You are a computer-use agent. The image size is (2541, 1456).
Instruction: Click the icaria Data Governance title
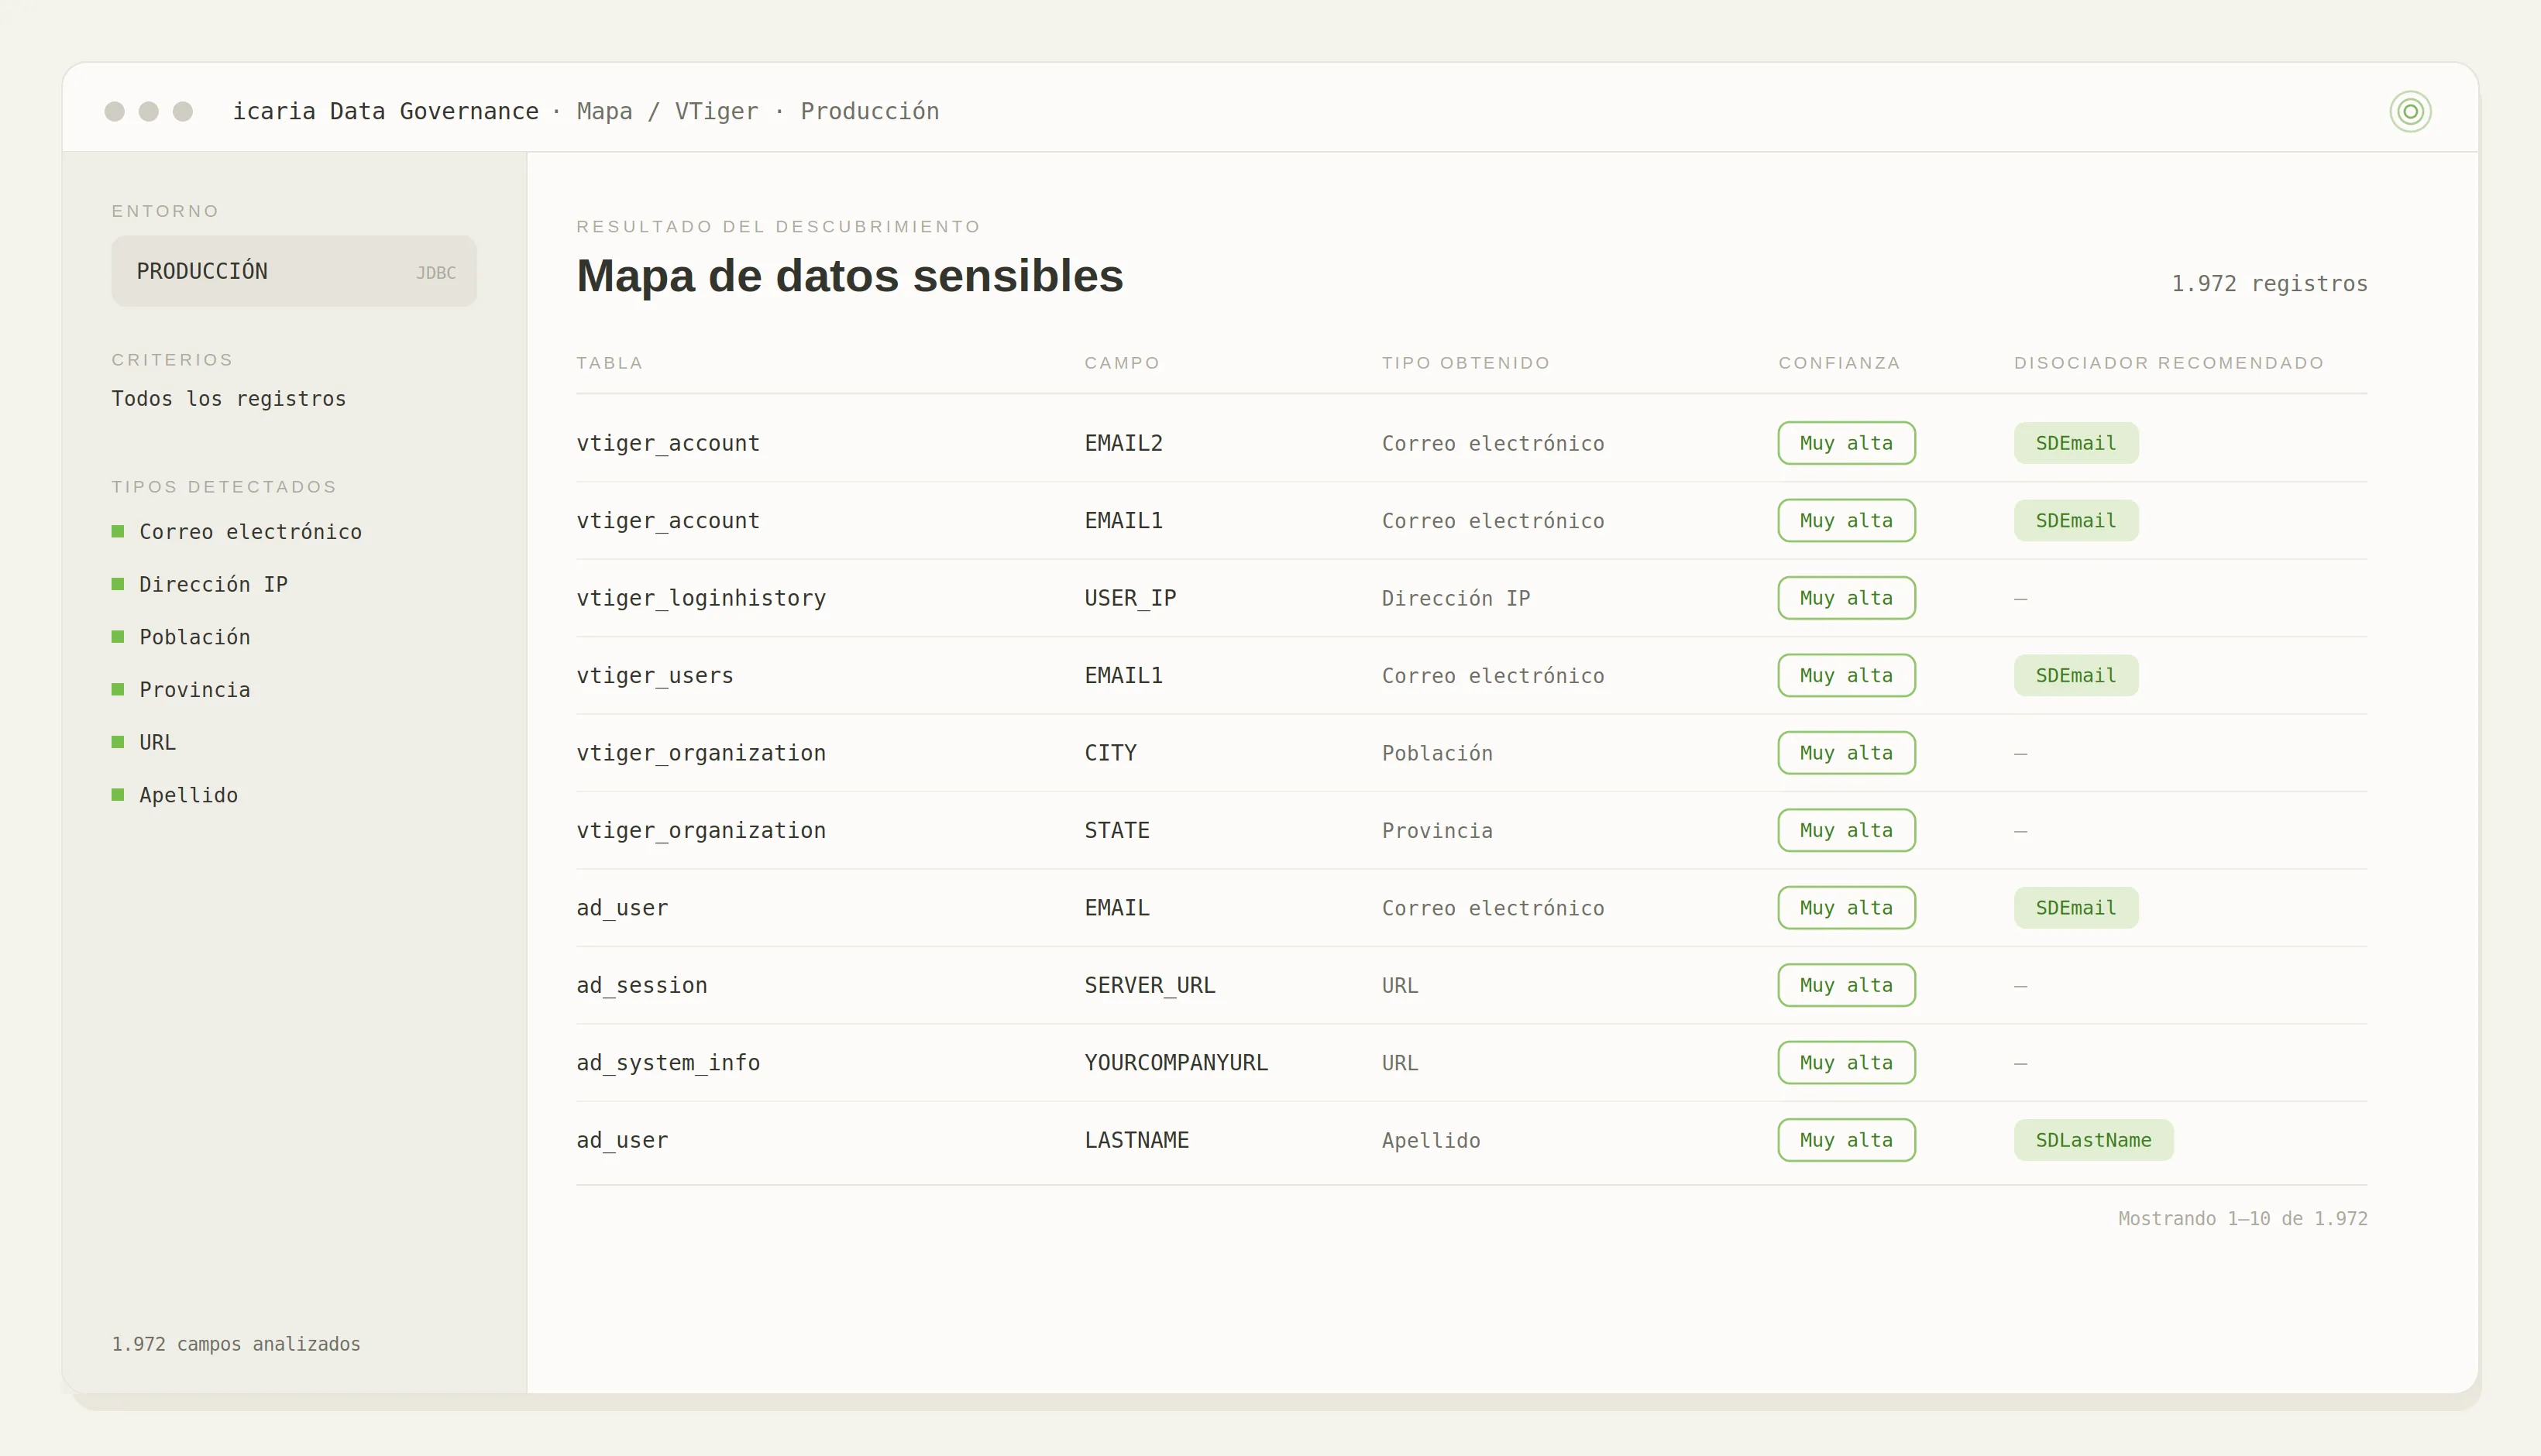point(386,111)
